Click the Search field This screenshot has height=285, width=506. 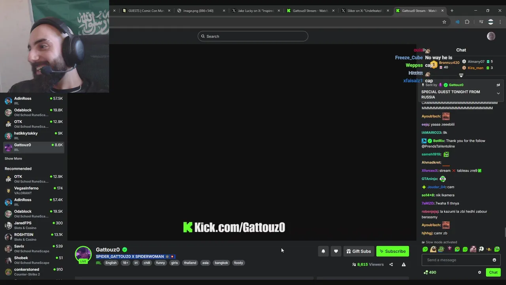pos(253,36)
